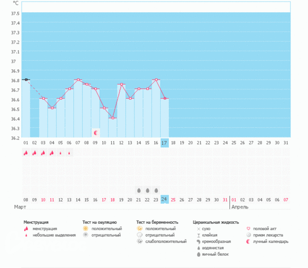The width and height of the screenshot is (308, 268).
Task: Select the cervical fluid drop on cycle day 14
Action: point(139,190)
